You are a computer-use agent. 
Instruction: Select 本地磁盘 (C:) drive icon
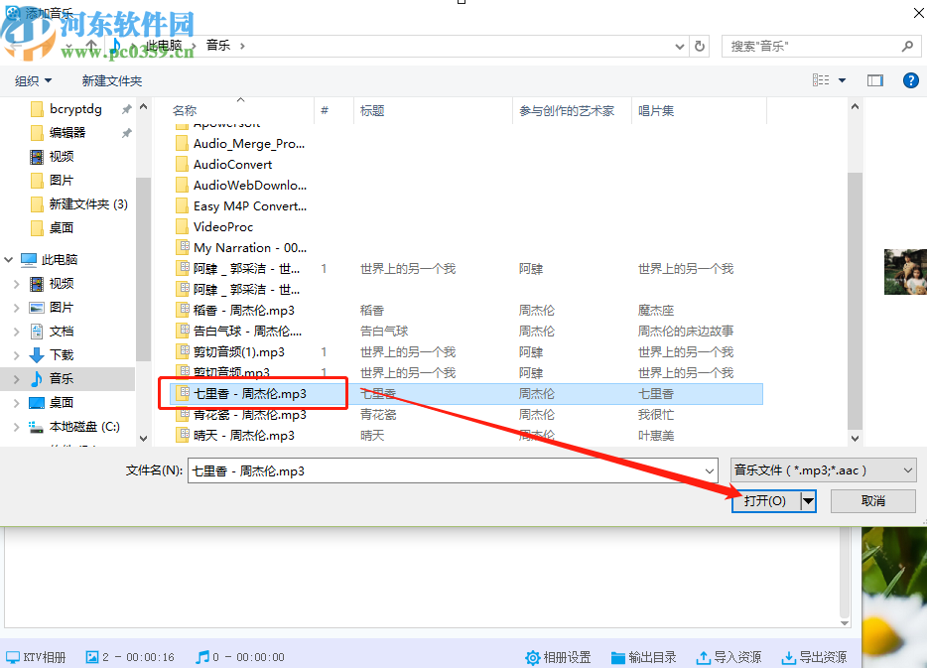tap(37, 427)
